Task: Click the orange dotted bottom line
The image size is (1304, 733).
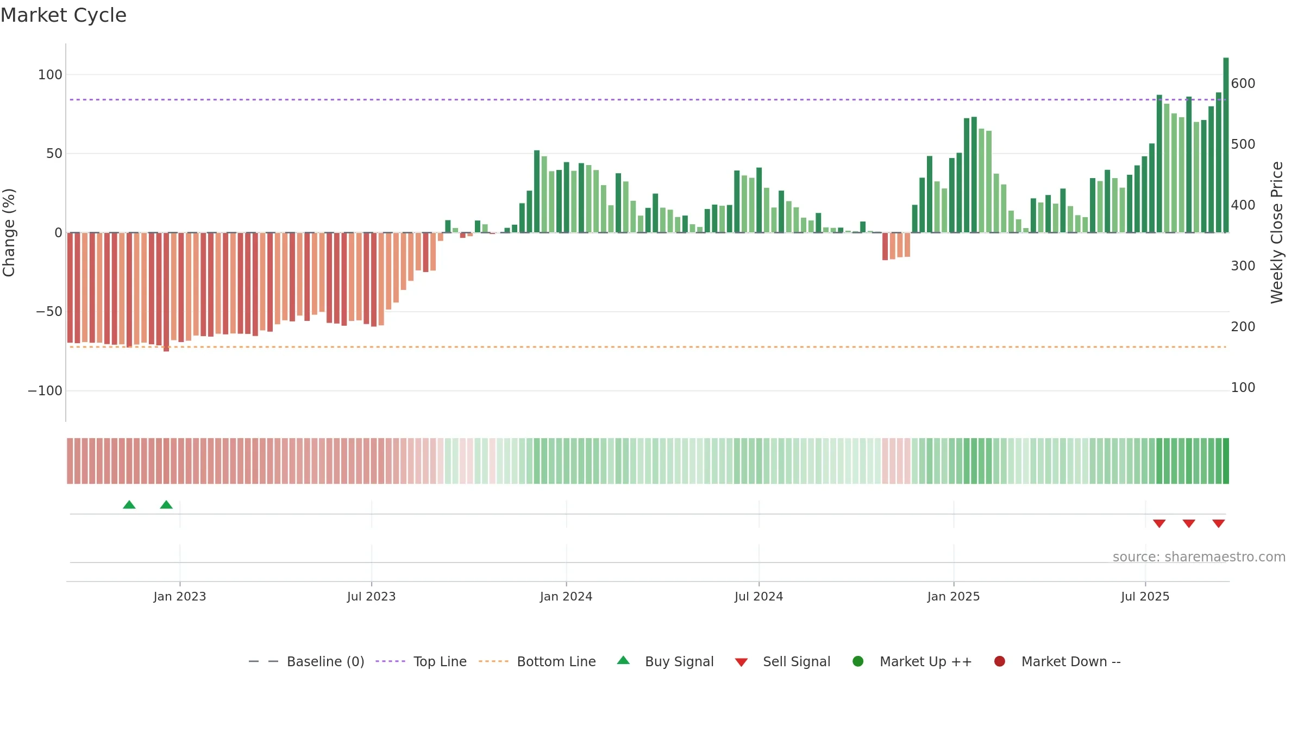Action: point(648,347)
